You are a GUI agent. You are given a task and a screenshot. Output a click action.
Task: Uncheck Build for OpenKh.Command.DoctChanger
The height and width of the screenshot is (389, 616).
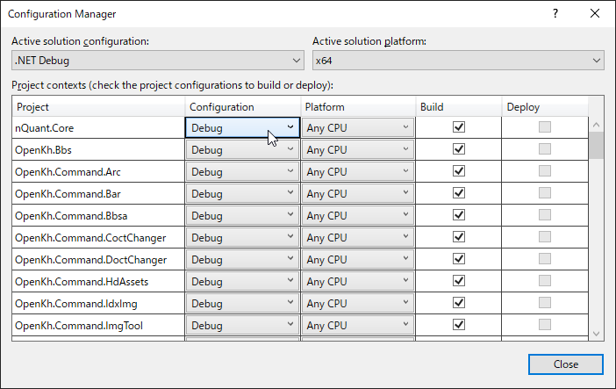[458, 259]
